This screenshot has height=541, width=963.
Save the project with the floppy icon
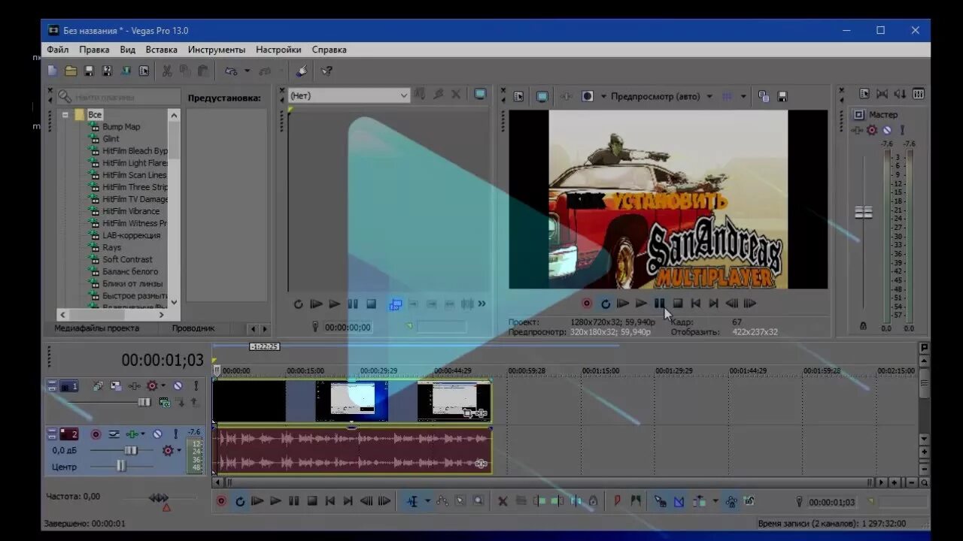tap(89, 71)
